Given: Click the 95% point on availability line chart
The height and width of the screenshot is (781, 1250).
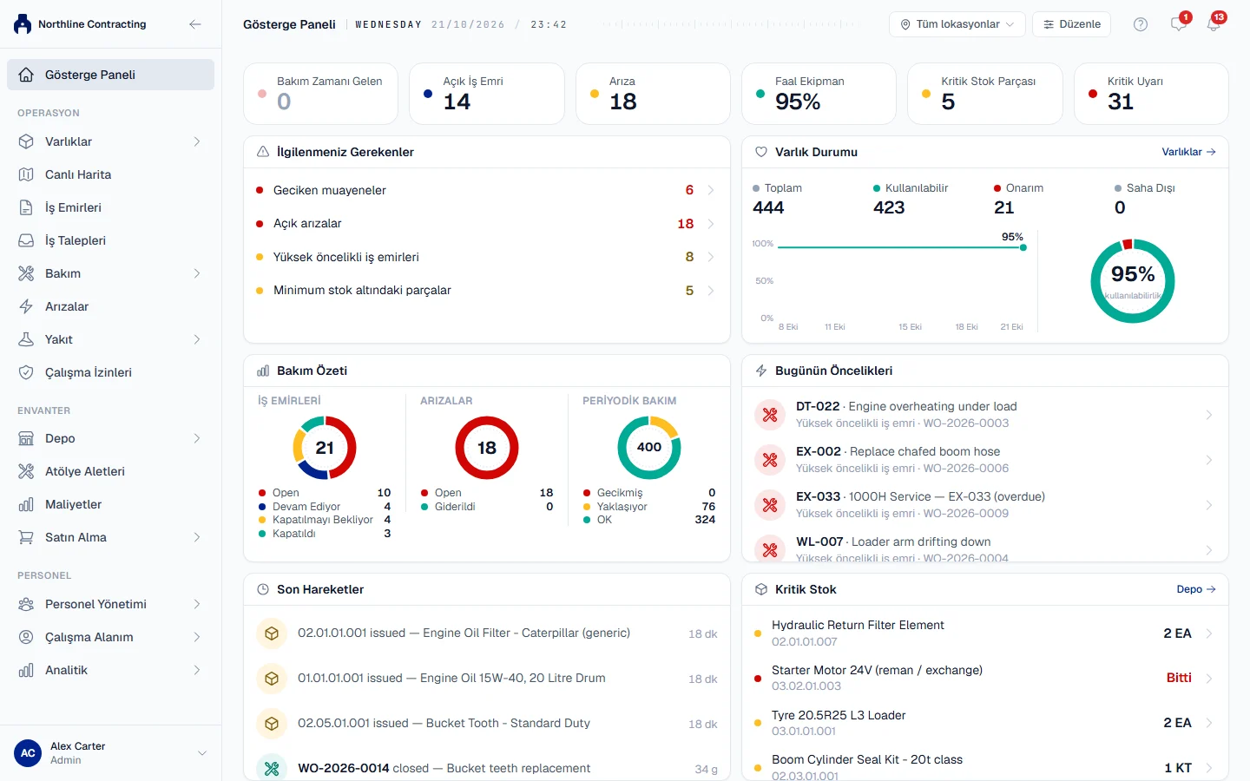Looking at the screenshot, I should pyautogui.click(x=1023, y=247).
